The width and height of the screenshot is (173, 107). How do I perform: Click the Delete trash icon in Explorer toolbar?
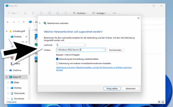coord(66,13)
